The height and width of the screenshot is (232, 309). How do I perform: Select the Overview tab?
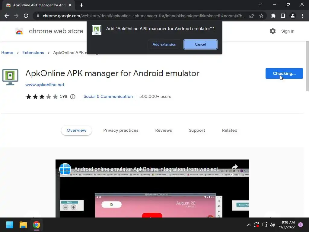coord(76,130)
